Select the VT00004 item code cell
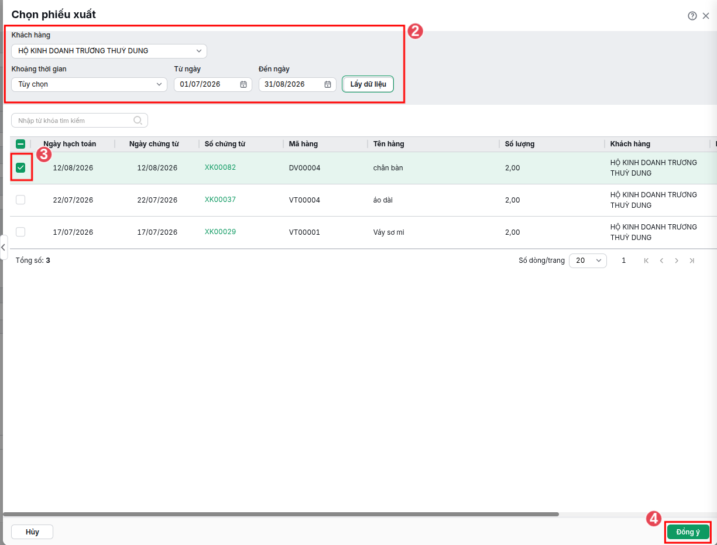Screen dimensions: 717x545 304,200
